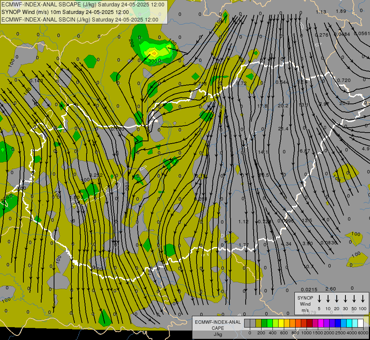Viewport: 370px width, 340px height.
Task: Click the 1500 tick label on CAPE legend
Action: 317,333
